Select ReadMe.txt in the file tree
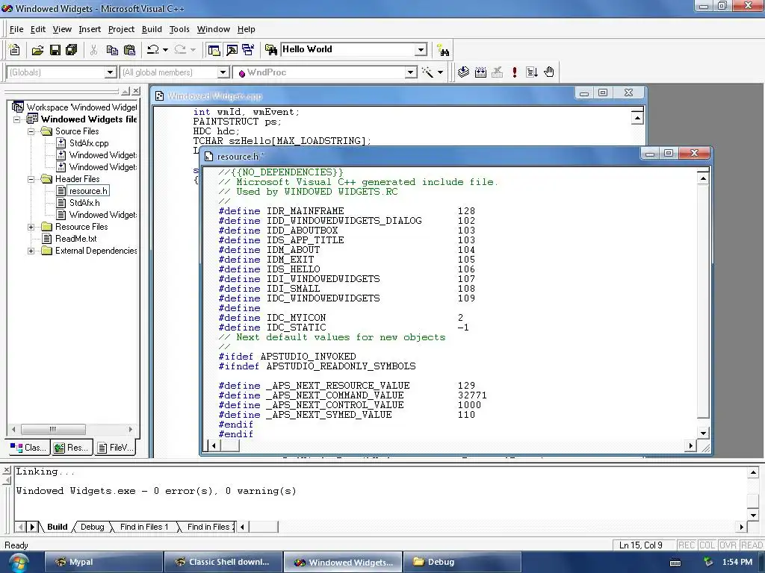This screenshot has width=765, height=573. [75, 239]
